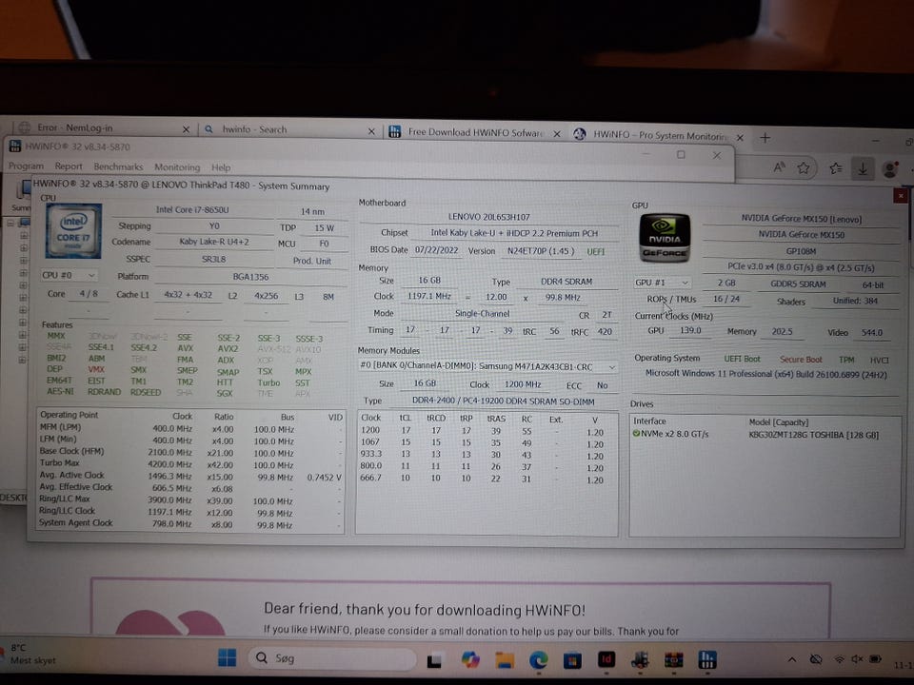Select the Single-Channel memory mode value
This screenshot has height=685, width=914.
tap(482, 313)
